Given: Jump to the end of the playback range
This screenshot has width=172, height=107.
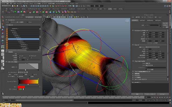Looking at the screenshot, I should [170, 97].
